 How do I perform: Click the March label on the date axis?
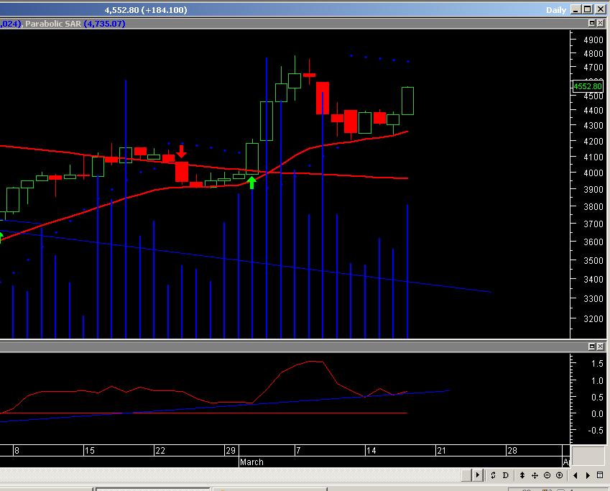[251, 462]
